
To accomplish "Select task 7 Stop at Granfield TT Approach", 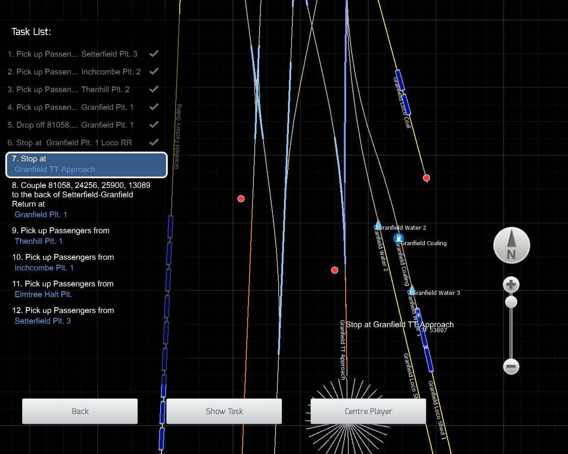I will [x=87, y=164].
